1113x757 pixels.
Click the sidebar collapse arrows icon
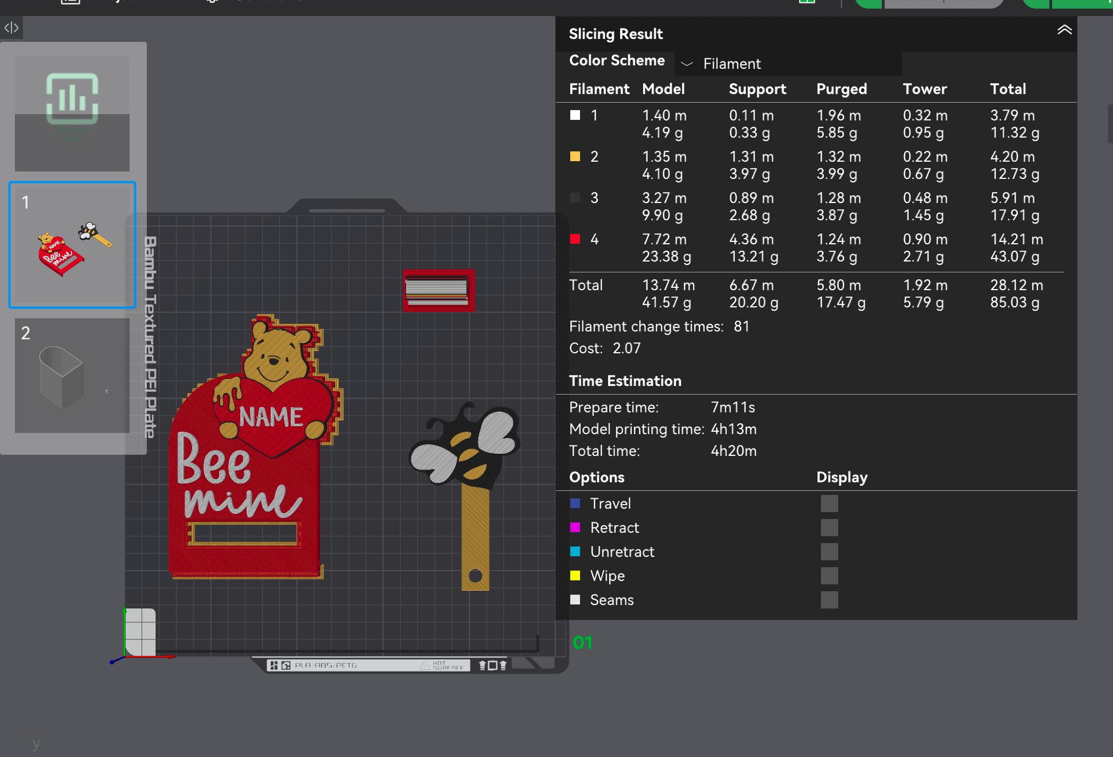point(11,28)
